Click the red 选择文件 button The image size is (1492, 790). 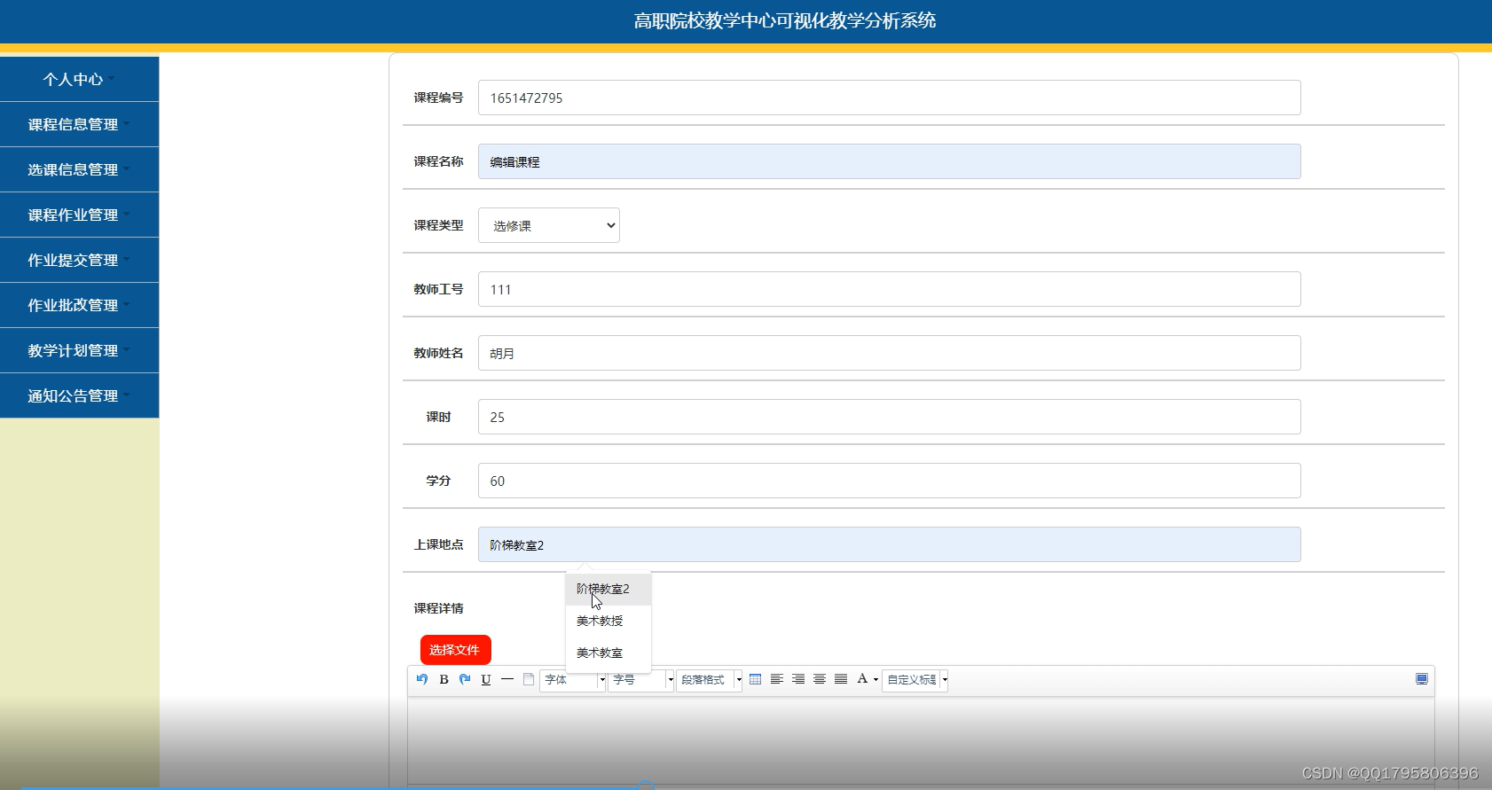(455, 650)
